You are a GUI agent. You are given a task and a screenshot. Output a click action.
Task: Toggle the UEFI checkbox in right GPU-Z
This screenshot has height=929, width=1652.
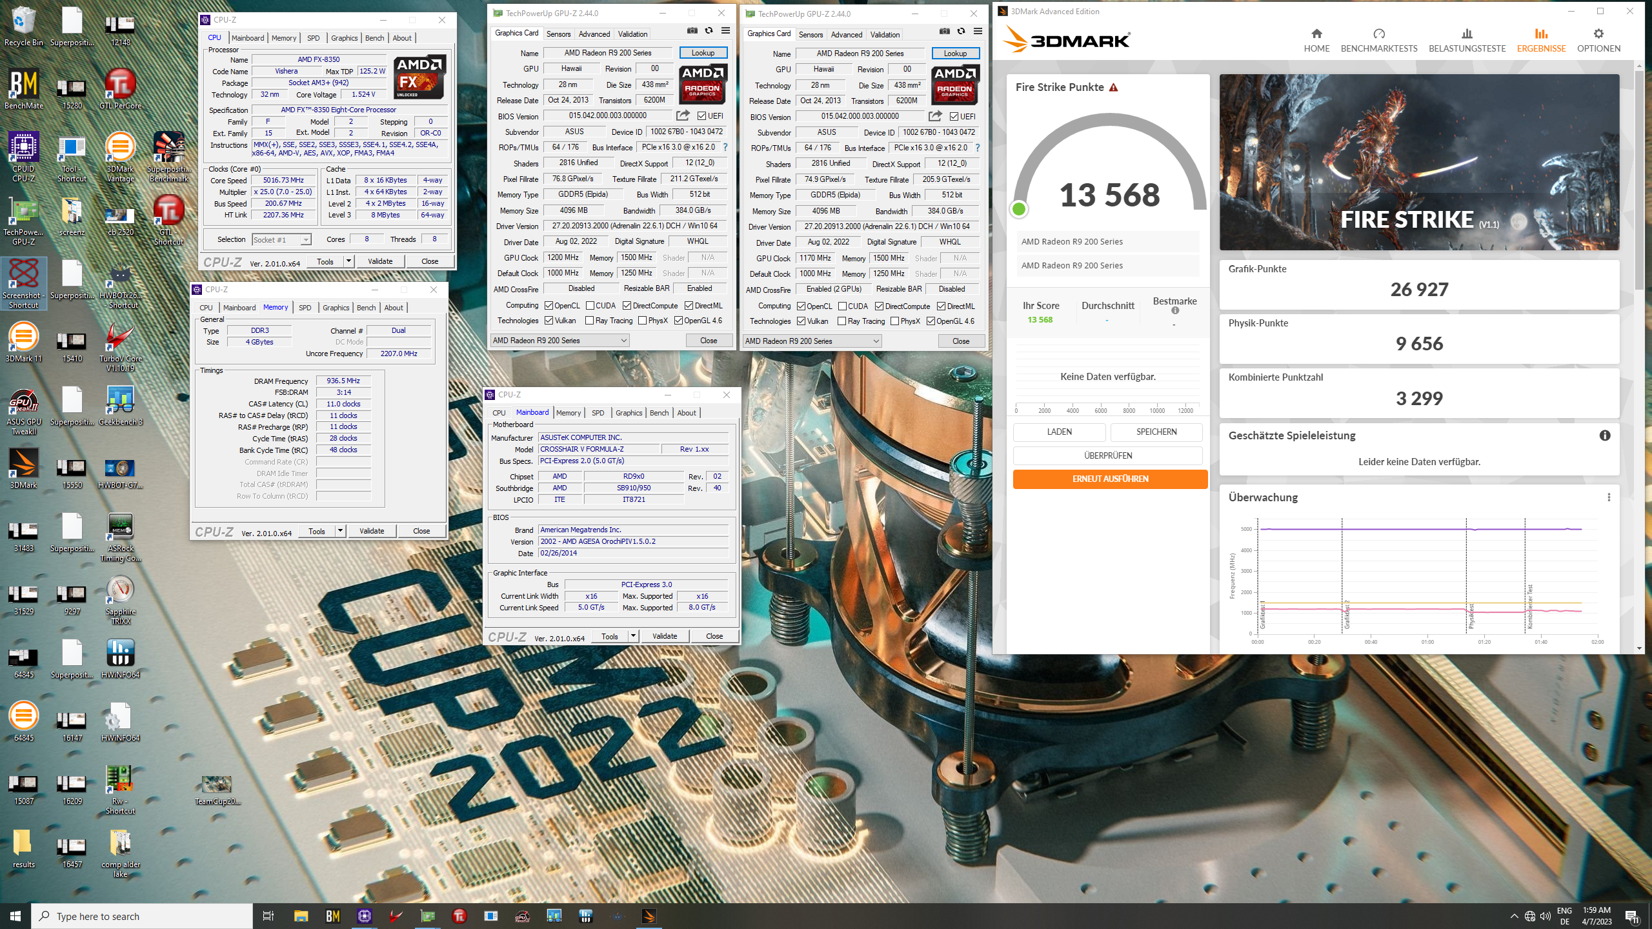click(x=954, y=117)
